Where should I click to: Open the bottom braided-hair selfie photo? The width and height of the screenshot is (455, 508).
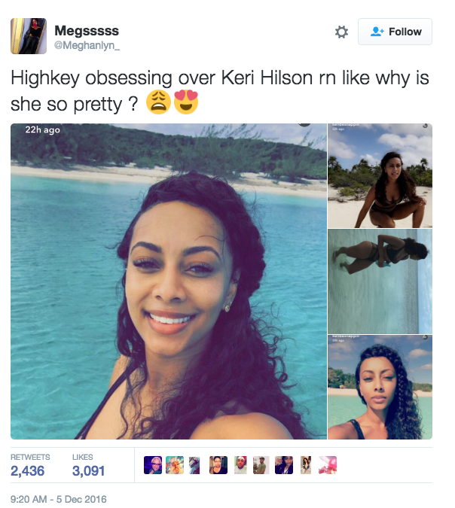[x=380, y=387]
